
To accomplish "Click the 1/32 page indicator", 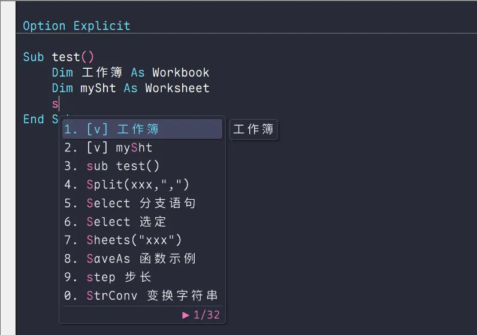I will tap(207, 315).
